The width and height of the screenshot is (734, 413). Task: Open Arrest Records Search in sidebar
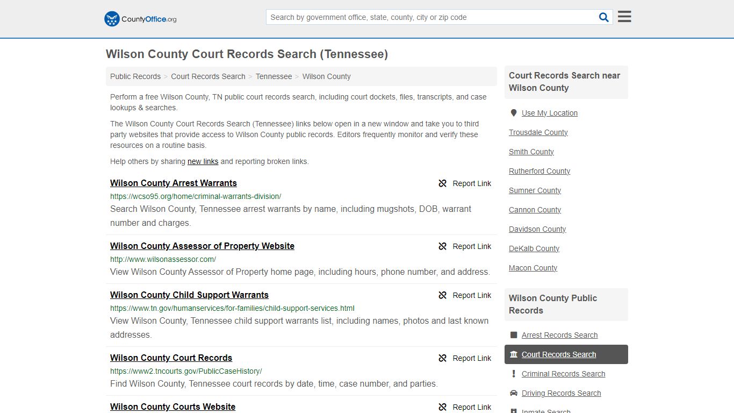tap(559, 335)
